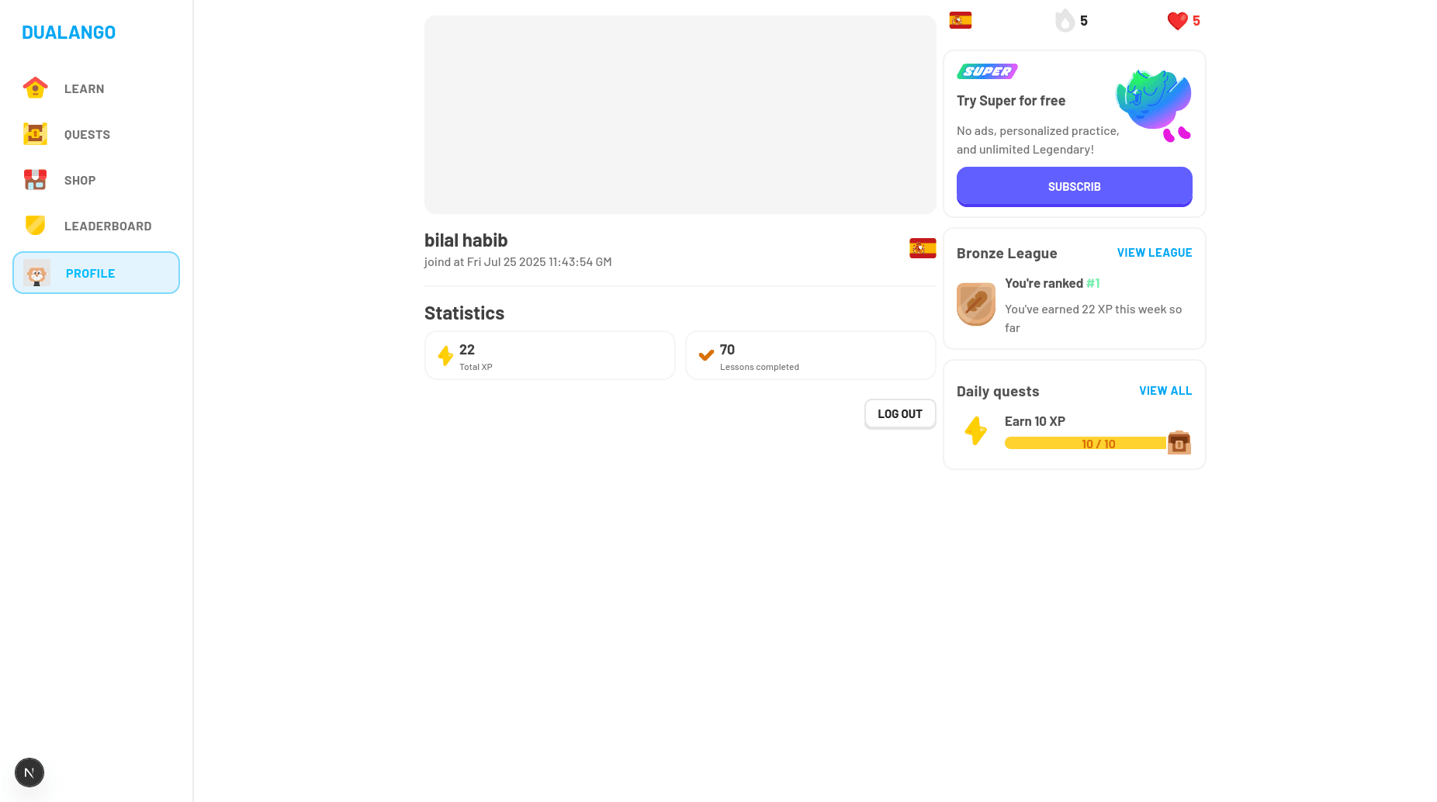Click the Earn 10 XP progress bar
The image size is (1437, 802).
tap(1086, 444)
